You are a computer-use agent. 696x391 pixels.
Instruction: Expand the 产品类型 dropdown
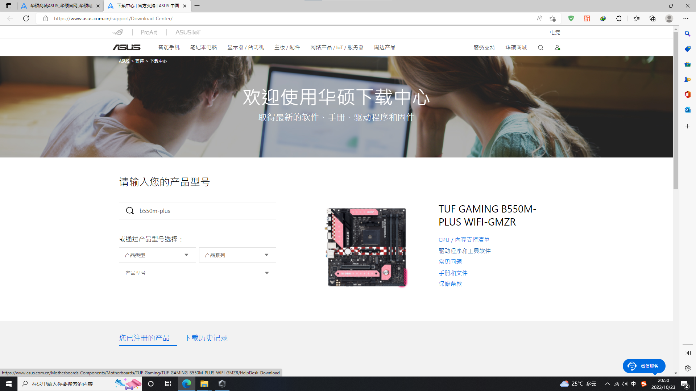click(x=157, y=255)
